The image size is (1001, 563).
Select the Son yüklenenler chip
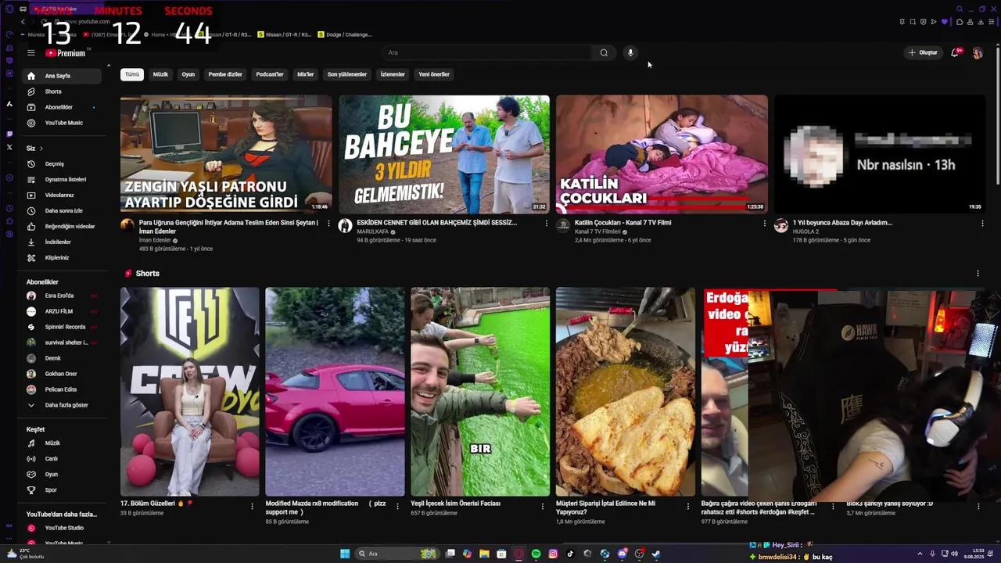347,74
